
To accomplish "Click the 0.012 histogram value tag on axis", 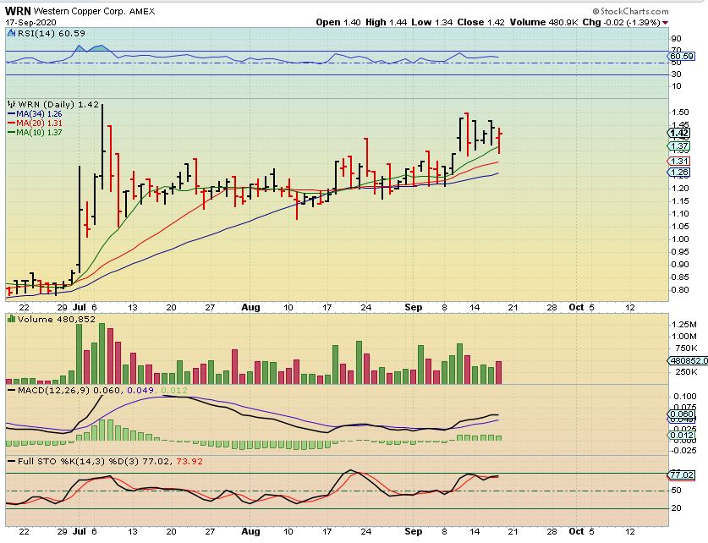I will pyautogui.click(x=682, y=435).
